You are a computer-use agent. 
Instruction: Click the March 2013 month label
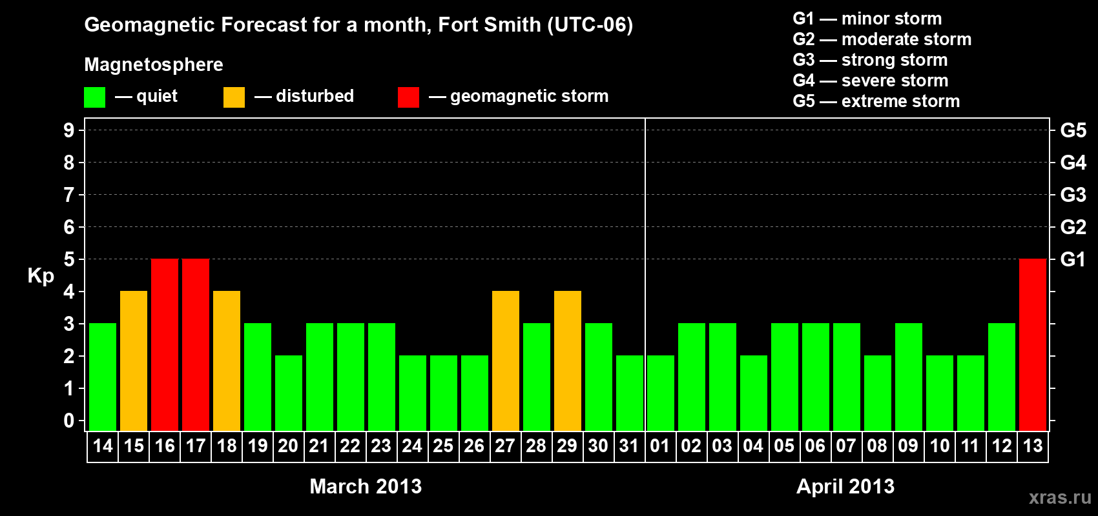[x=366, y=486]
